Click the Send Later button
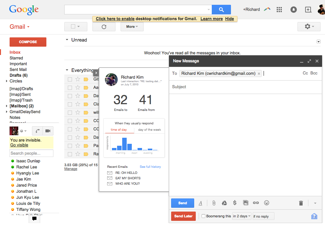This screenshot has width=325, height=225. pyautogui.click(x=183, y=216)
